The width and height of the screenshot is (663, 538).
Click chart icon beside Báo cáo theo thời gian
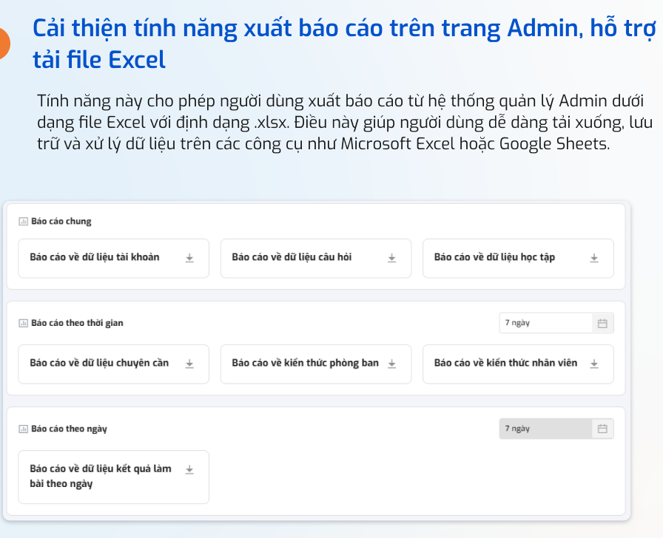23,324
